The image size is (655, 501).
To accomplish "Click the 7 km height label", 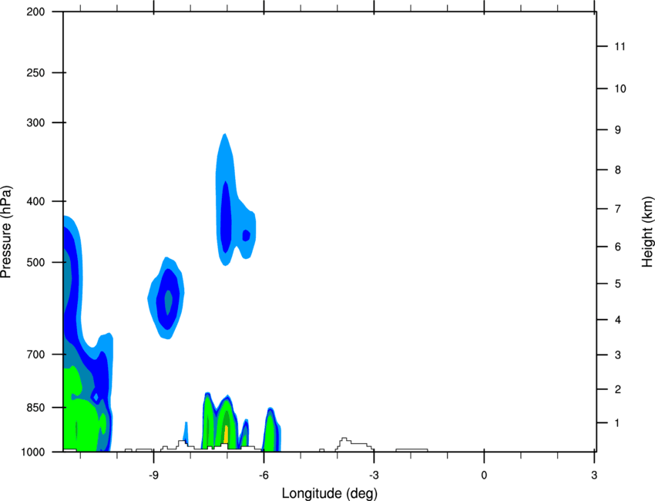I will (618, 209).
